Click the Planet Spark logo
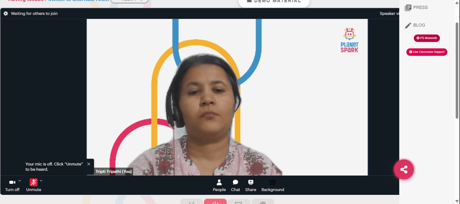460x204 pixels. coord(350,40)
